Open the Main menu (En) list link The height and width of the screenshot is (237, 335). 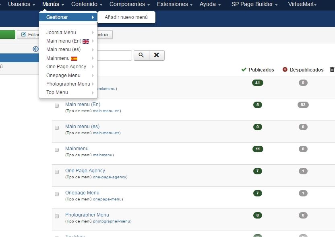83,104
